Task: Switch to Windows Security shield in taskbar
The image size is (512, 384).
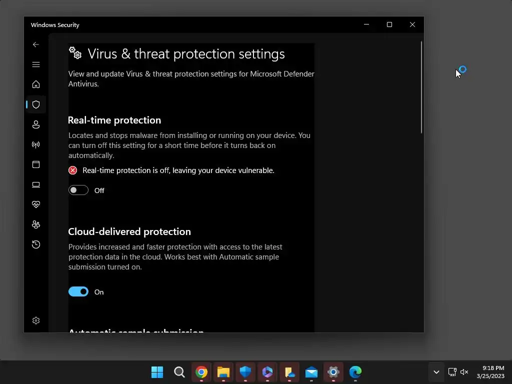Action: click(245, 372)
